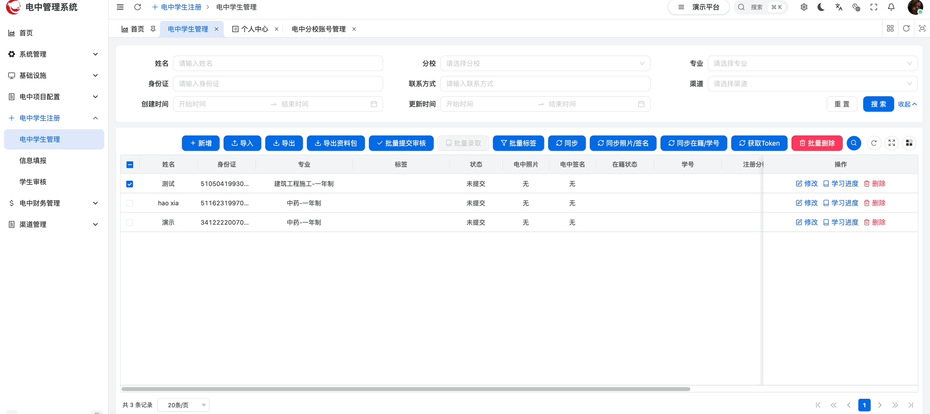Expand 渠道管理 menu
This screenshot has height=414, width=930.
click(x=54, y=224)
